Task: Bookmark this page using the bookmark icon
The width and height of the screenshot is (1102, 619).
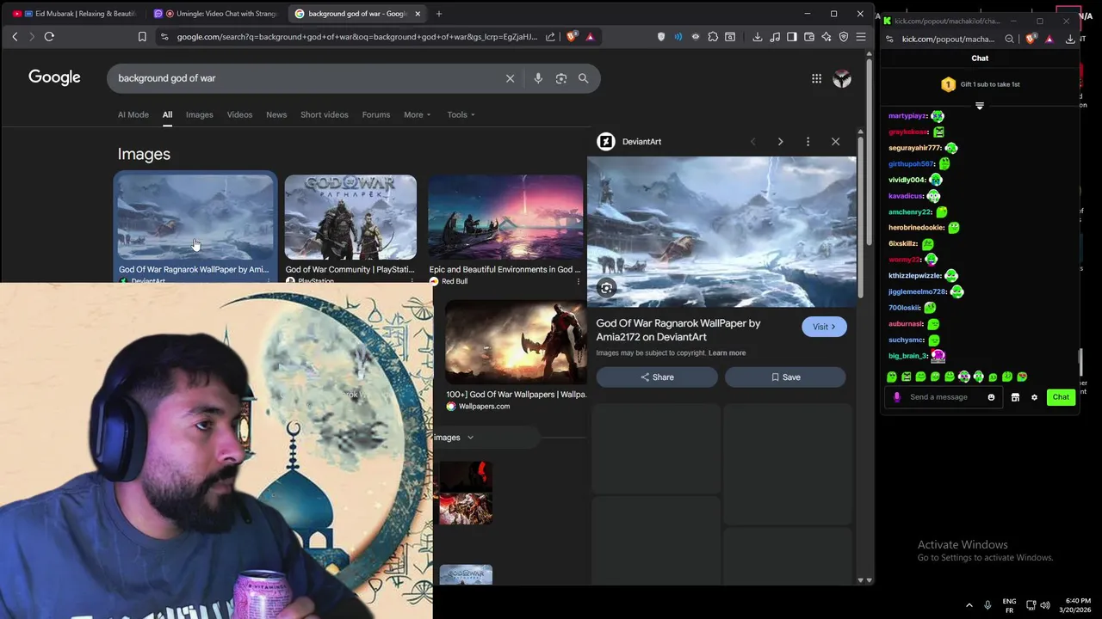Action: tap(142, 37)
